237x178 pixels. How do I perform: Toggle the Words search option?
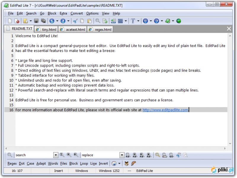[53, 164]
